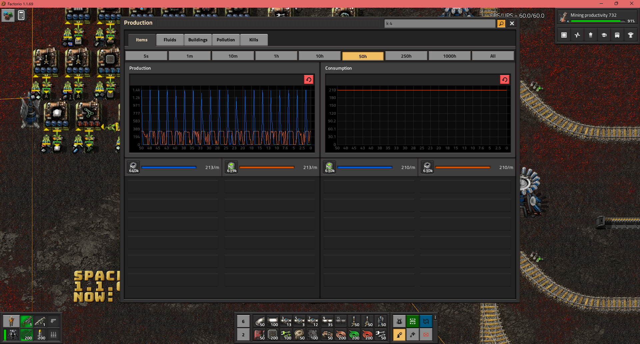
Task: Open the trains overview button
Action: point(617,35)
